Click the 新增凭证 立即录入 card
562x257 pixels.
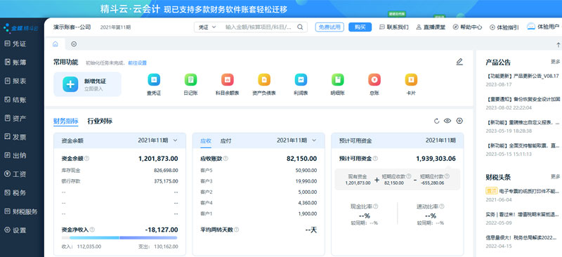87,84
